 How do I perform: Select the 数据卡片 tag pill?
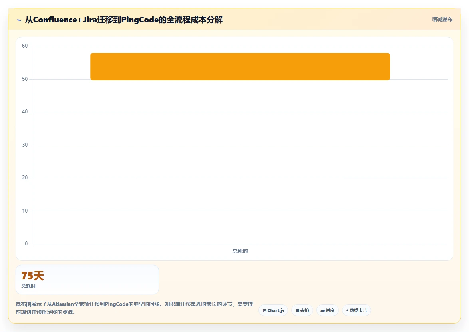(356, 310)
